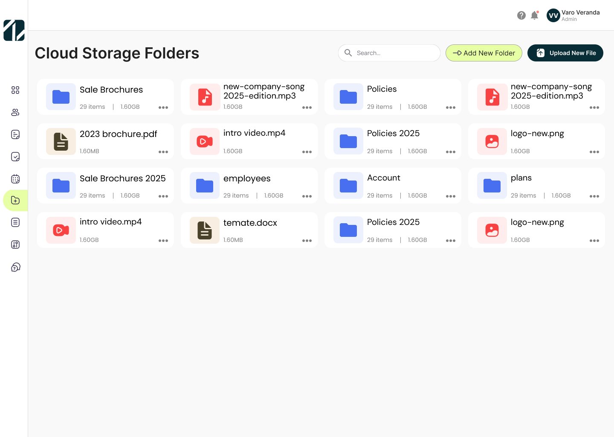
Task: Open the Varo Veranda profile menu
Action: pos(580,15)
